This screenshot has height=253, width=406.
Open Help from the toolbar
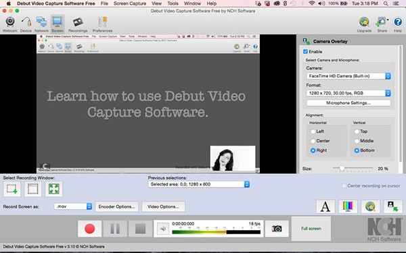click(398, 24)
